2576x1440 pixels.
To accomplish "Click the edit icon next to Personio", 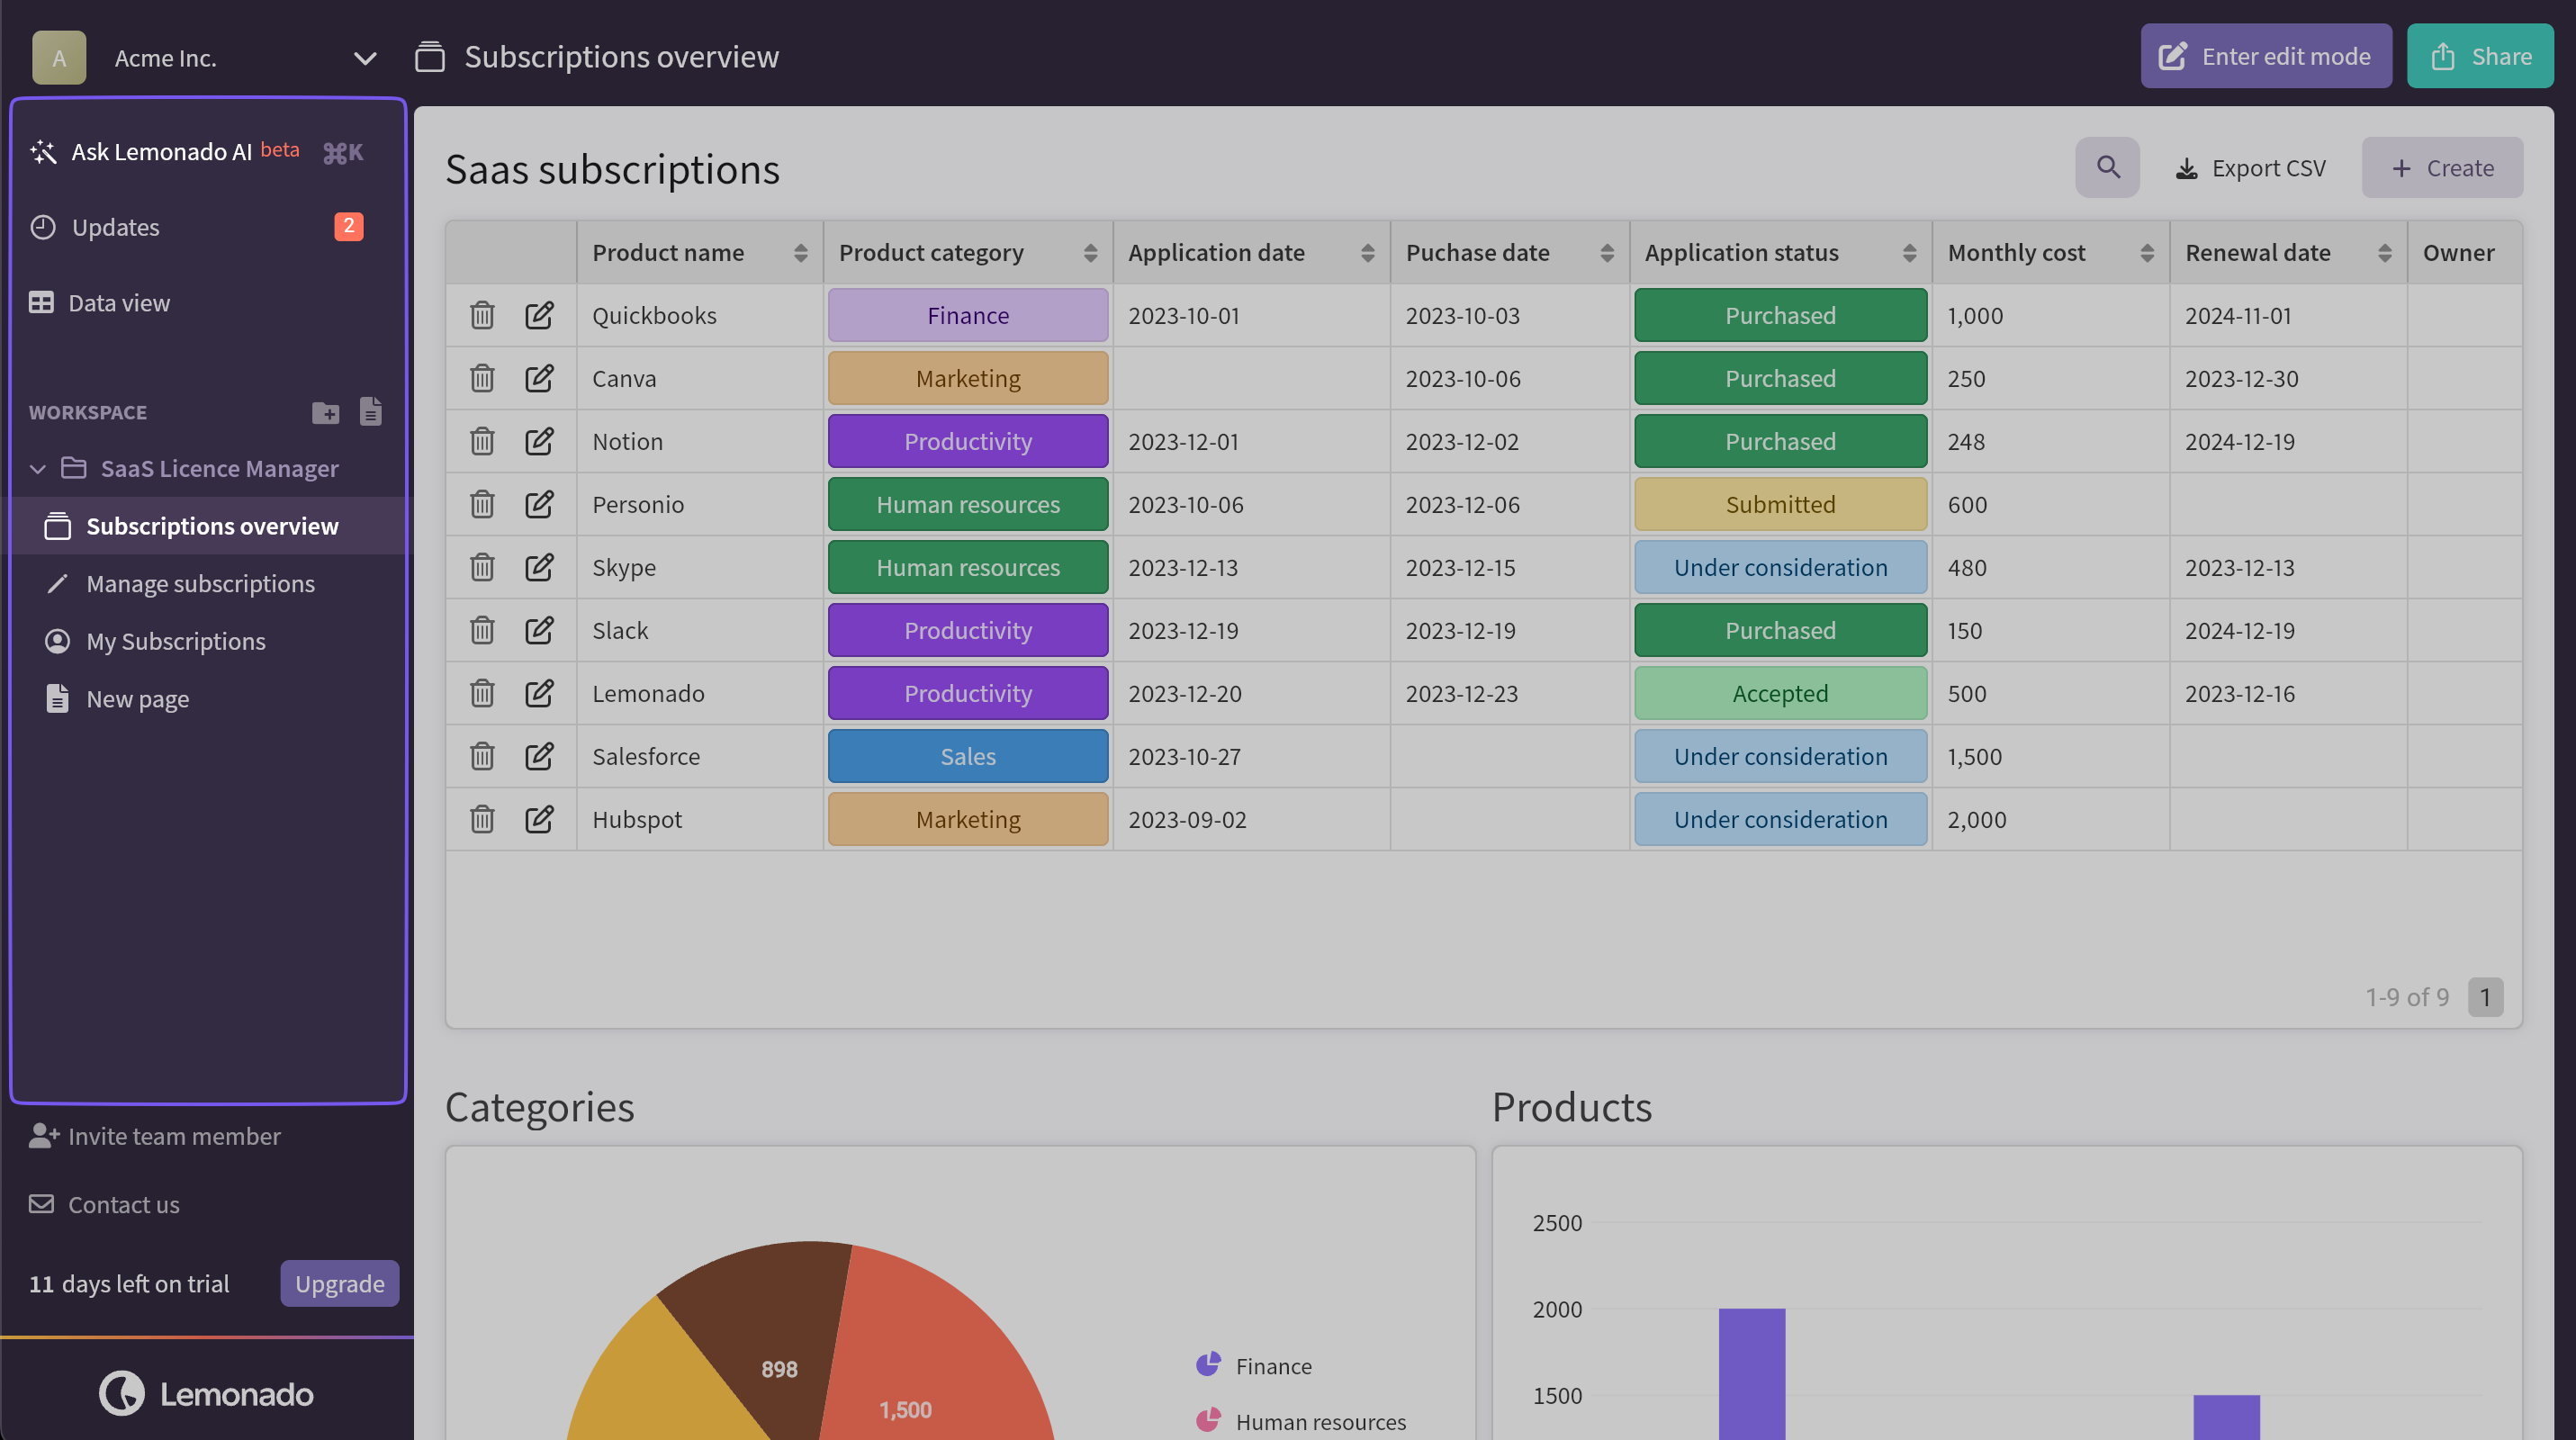I will (539, 504).
